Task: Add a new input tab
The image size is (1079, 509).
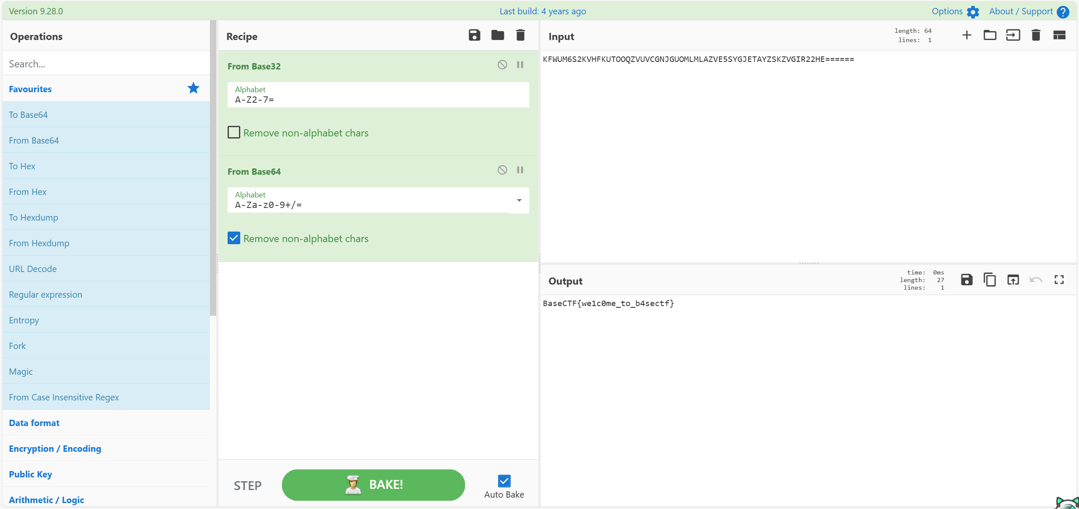Action: point(967,35)
